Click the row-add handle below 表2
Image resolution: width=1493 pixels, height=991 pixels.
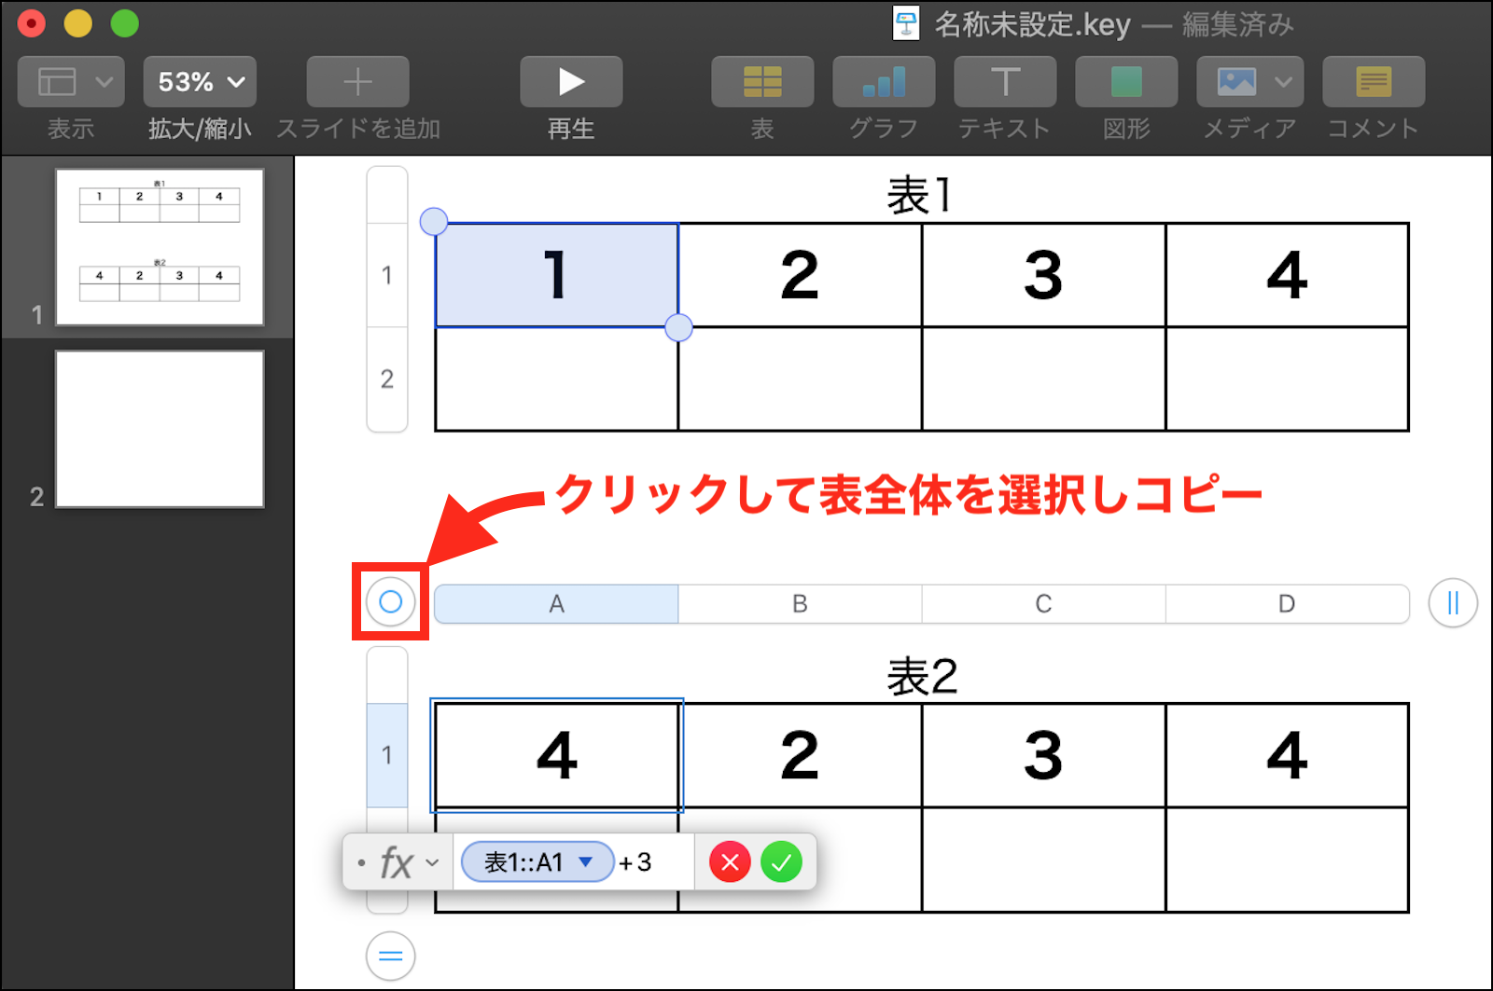(390, 956)
